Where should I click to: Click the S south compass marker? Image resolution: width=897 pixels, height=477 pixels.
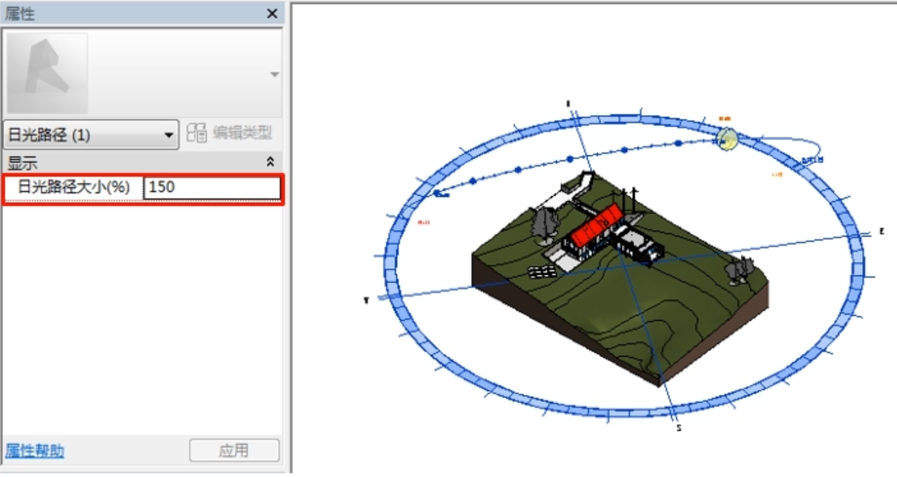[x=678, y=428]
